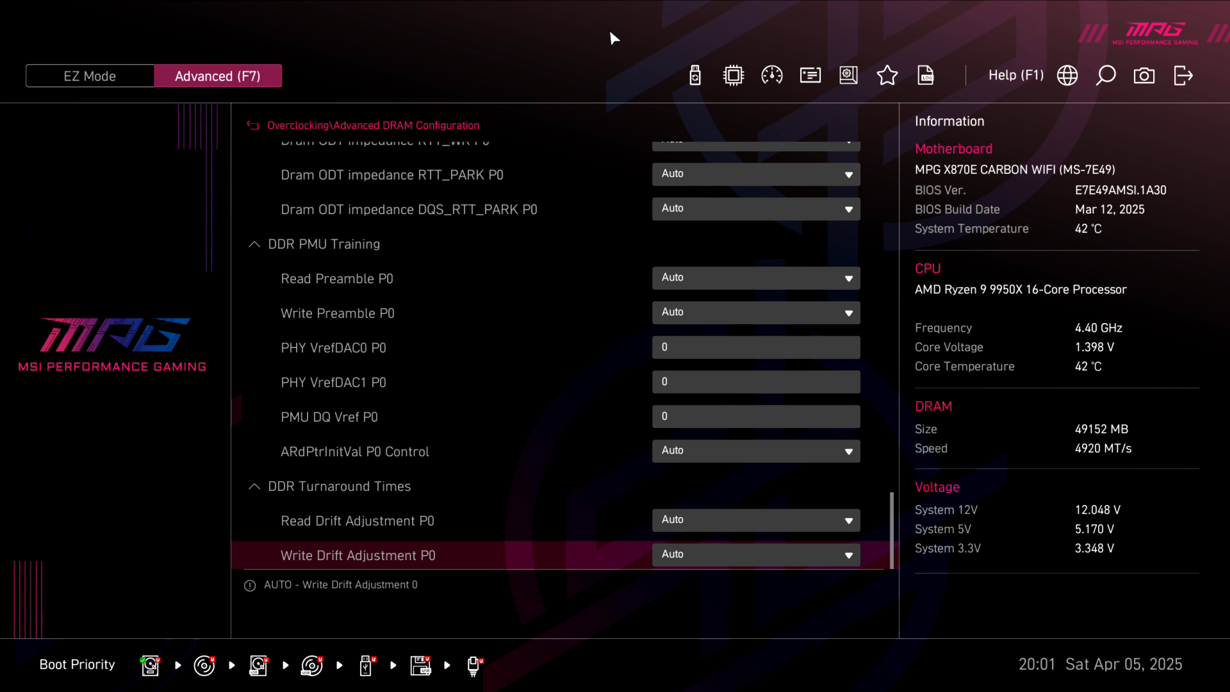Click Help (F1) button
Image resolution: width=1230 pixels, height=692 pixels.
point(1015,76)
